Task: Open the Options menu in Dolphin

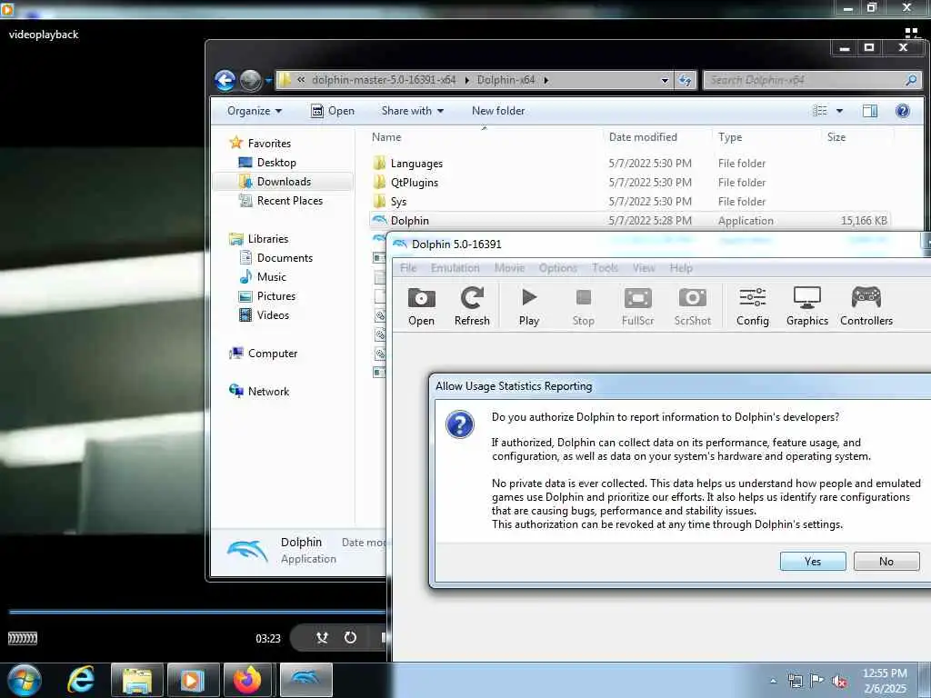Action: tap(558, 268)
